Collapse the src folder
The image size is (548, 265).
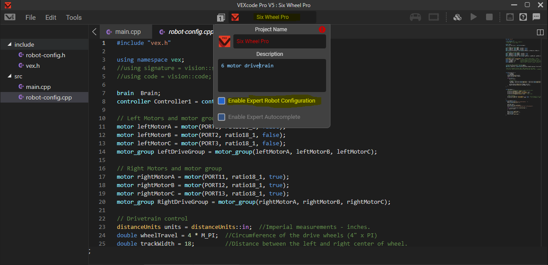(8, 76)
